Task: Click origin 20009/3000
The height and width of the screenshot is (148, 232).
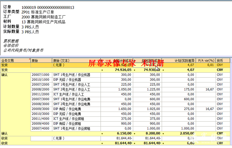Action: [40, 109]
